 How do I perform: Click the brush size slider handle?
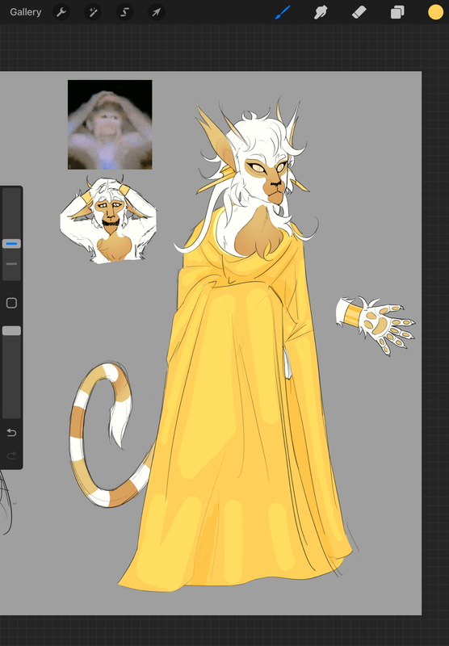[11, 244]
